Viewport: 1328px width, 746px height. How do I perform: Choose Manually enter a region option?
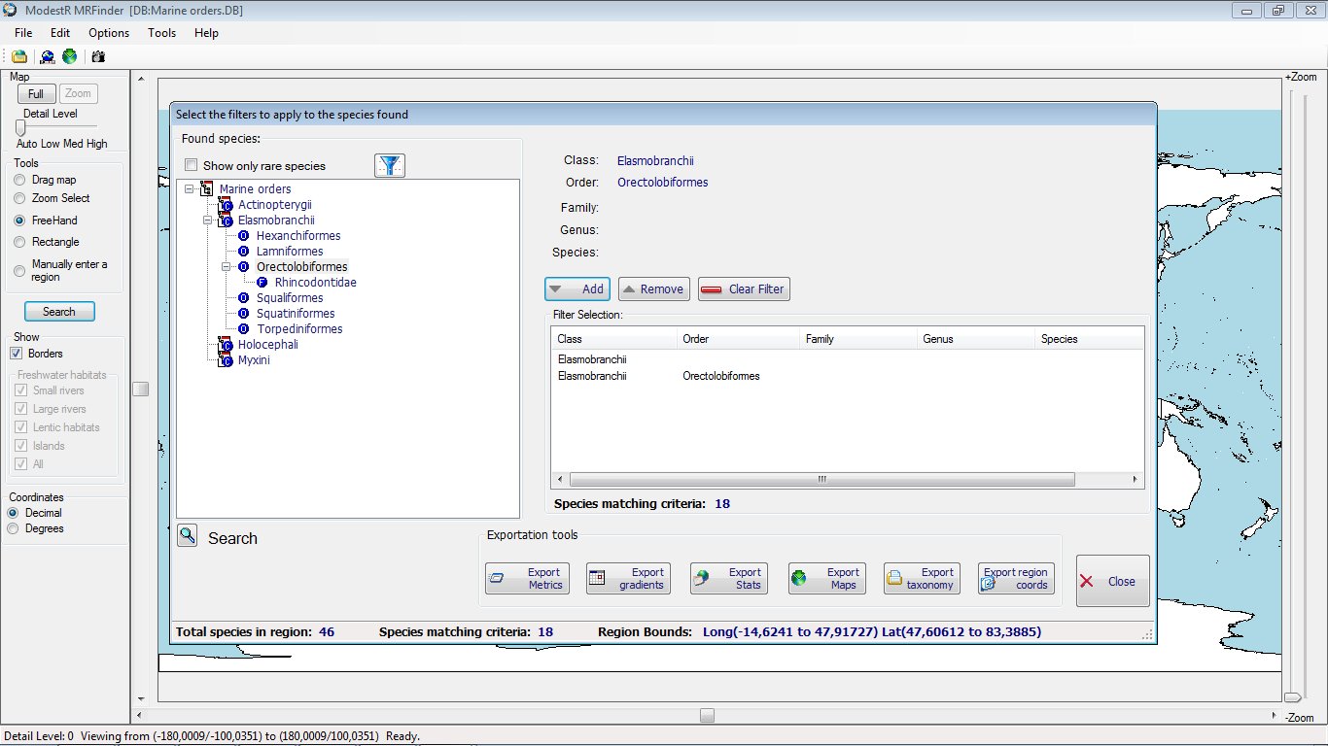19,270
